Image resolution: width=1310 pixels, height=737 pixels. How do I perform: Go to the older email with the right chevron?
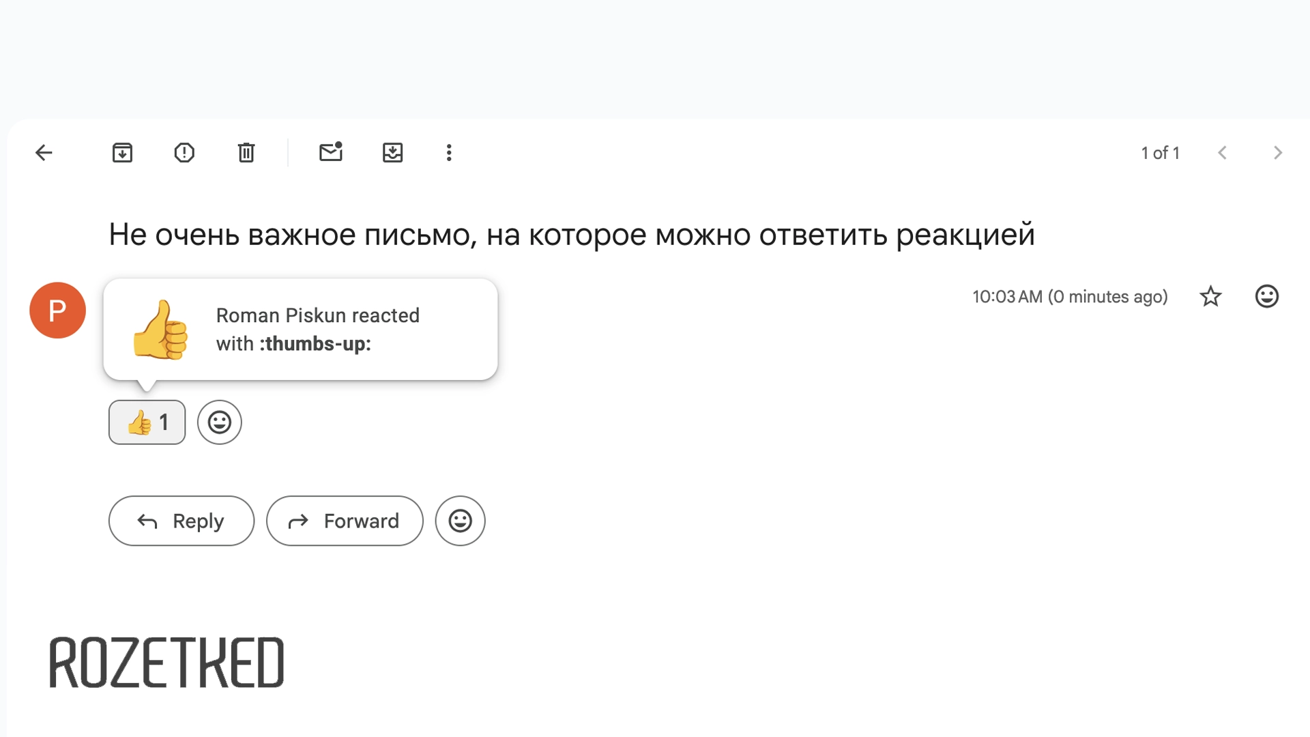coord(1278,153)
